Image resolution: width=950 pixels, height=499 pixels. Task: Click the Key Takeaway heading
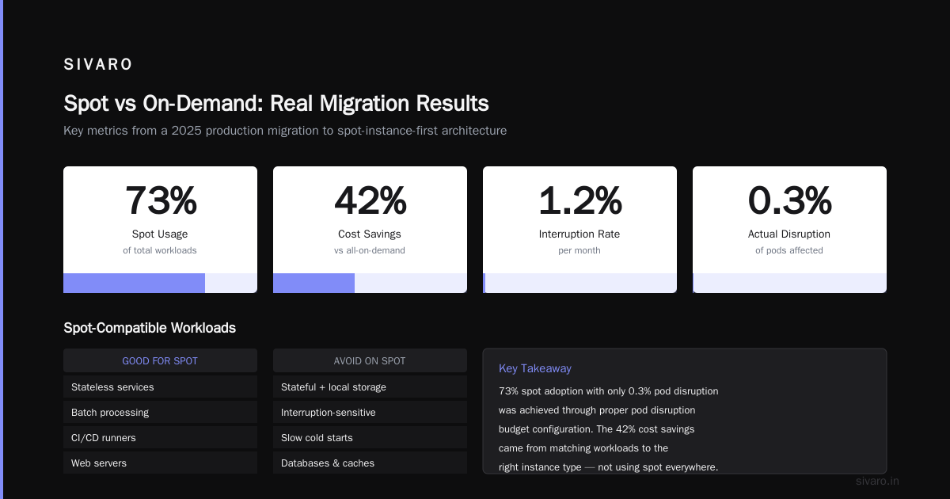pos(535,368)
